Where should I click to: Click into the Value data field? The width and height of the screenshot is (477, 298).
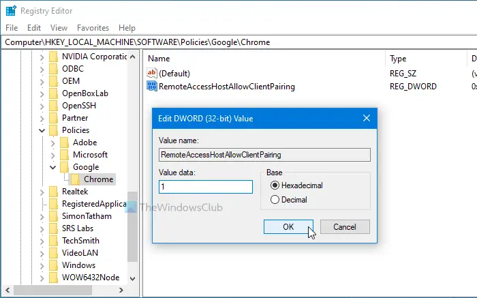click(x=206, y=187)
